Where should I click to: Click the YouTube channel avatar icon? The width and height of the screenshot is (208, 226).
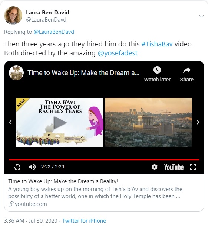16,73
